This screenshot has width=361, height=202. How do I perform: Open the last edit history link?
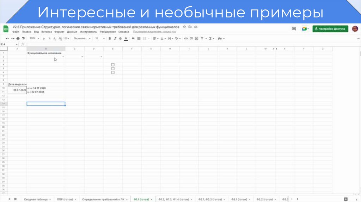pyautogui.click(x=154, y=32)
